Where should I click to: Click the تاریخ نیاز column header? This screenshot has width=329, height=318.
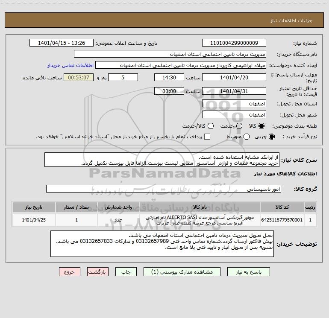[x=34, y=207]
